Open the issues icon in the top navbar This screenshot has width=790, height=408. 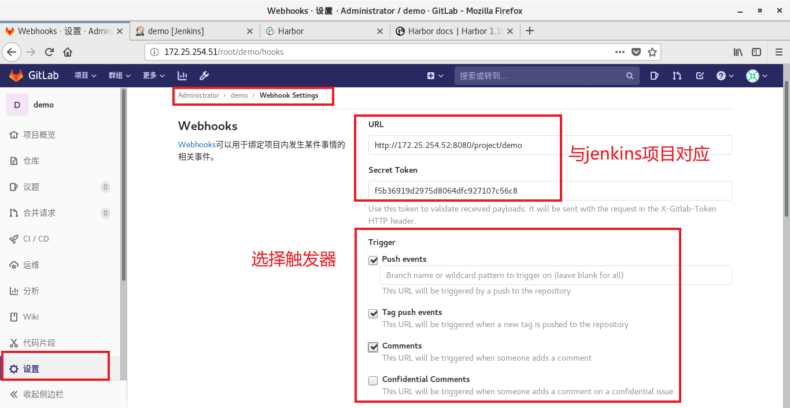pyautogui.click(x=654, y=75)
